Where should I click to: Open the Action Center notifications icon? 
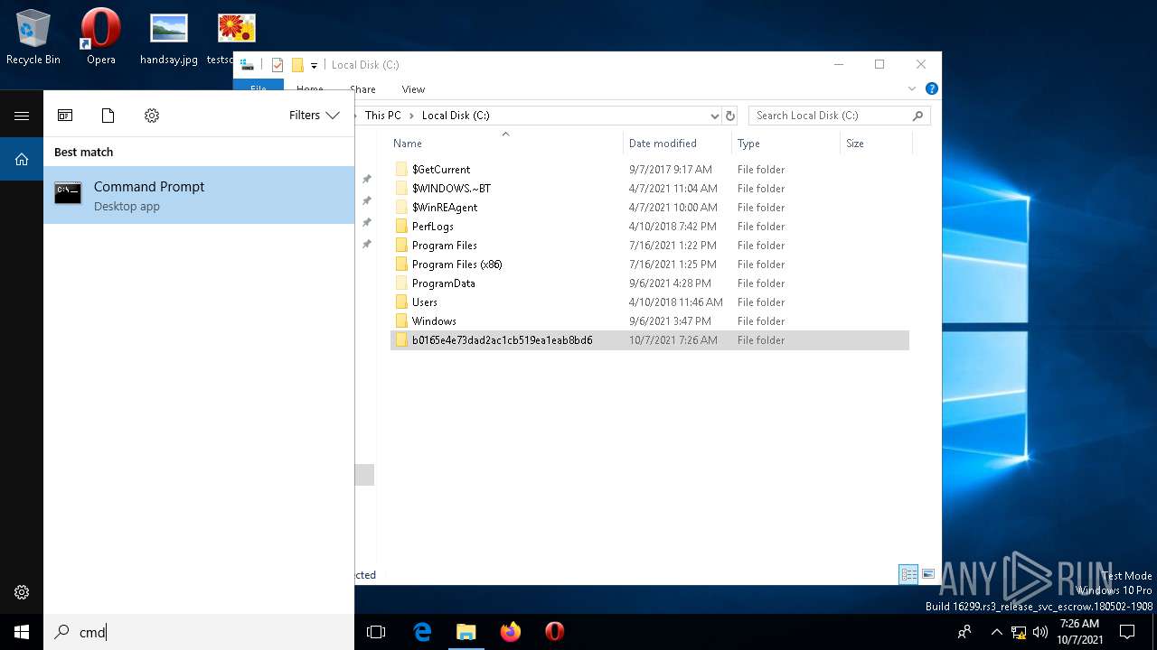pos(1127,632)
